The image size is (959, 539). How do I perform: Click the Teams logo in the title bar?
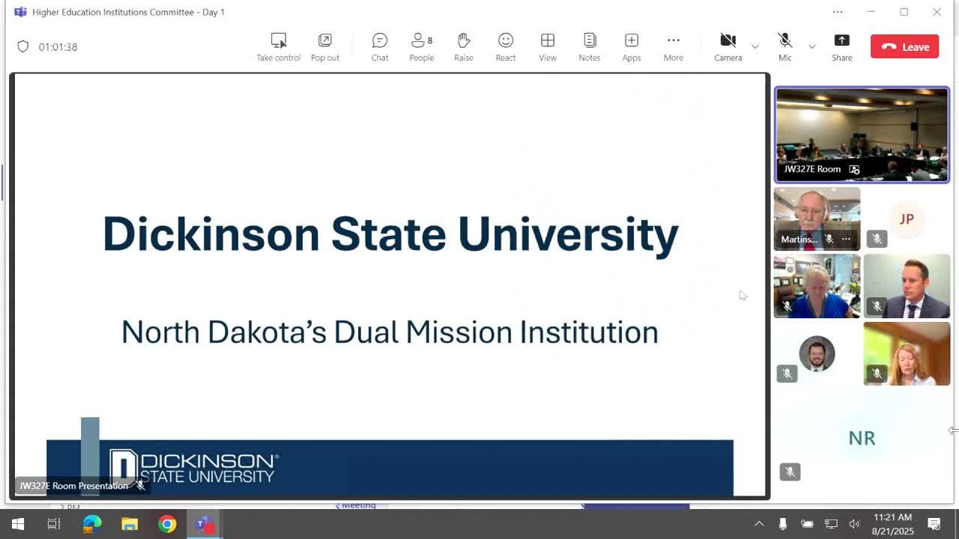click(20, 12)
